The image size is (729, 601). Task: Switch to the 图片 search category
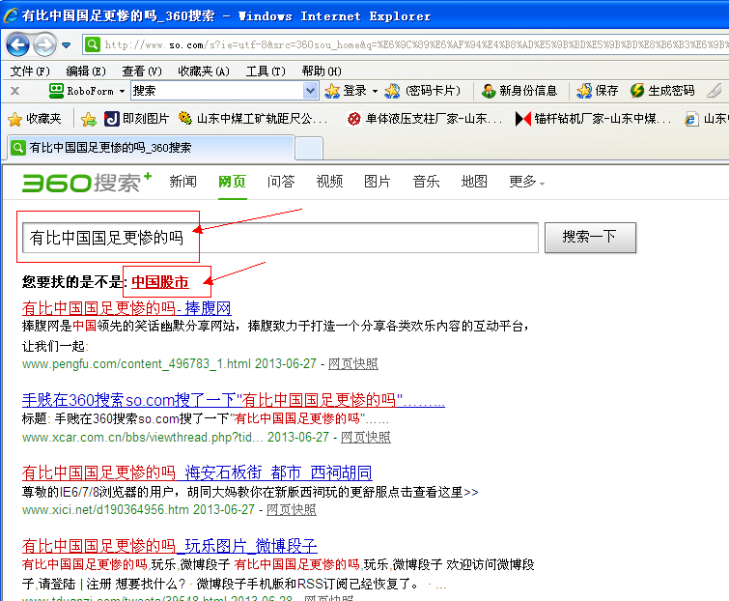378,182
